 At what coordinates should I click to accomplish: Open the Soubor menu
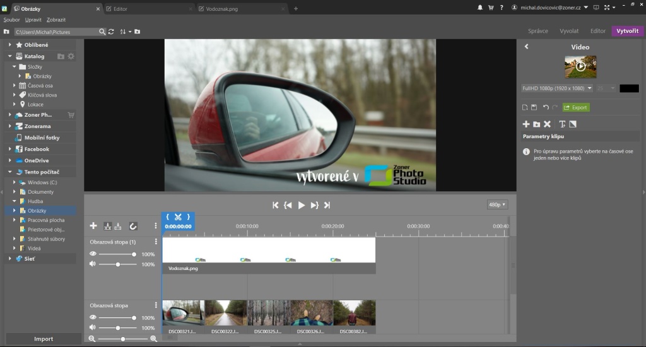11,20
